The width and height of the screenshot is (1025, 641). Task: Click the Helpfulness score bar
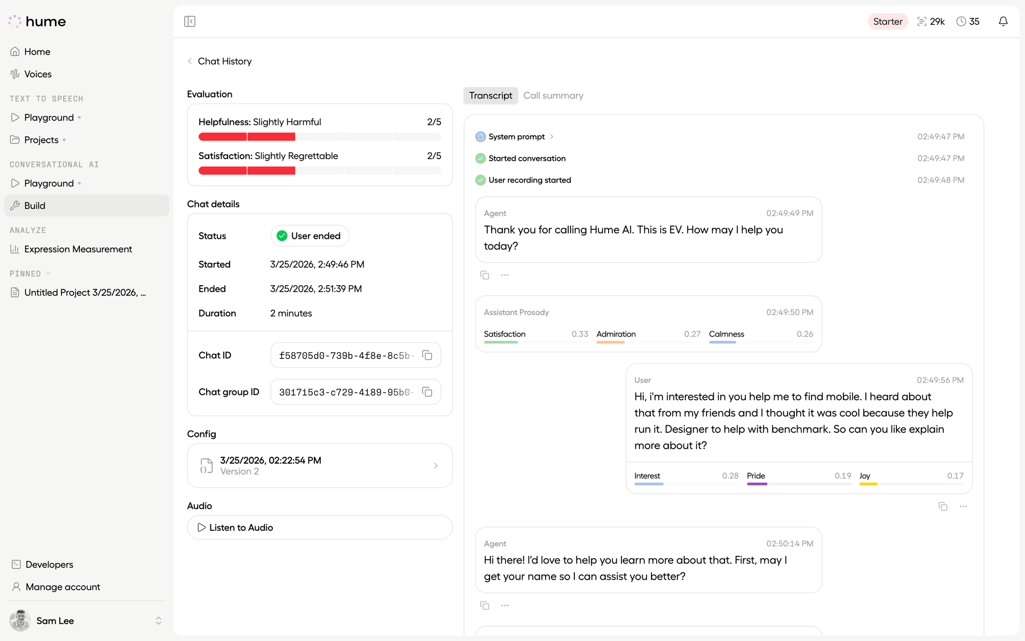click(320, 137)
